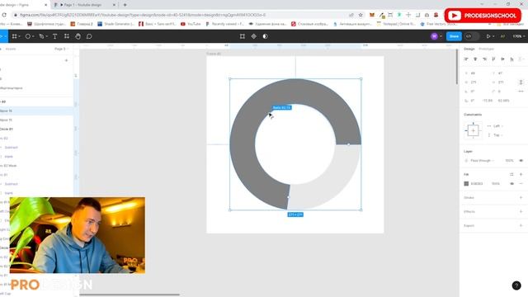Viewport: 528px width, 297px height.
Task: Select the Hand tool
Action: click(78, 36)
